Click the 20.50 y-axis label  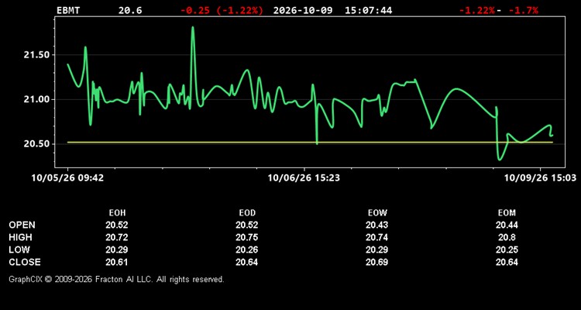(x=36, y=144)
